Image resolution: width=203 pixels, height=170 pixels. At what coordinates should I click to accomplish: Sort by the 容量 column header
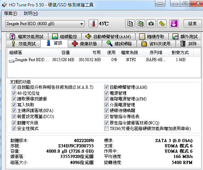click(x=63, y=53)
